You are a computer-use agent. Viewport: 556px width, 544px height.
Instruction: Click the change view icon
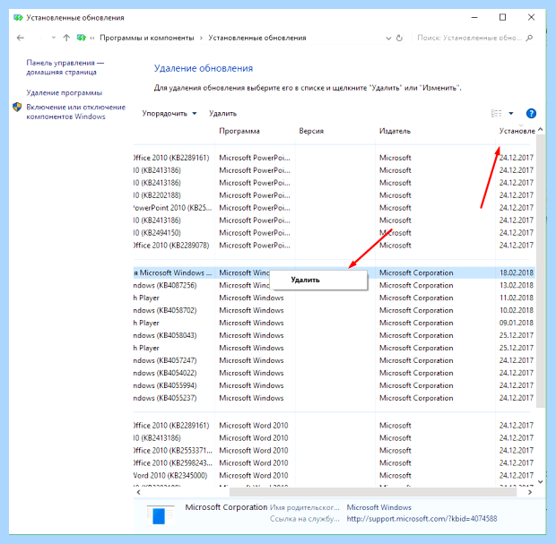pyautogui.click(x=497, y=114)
